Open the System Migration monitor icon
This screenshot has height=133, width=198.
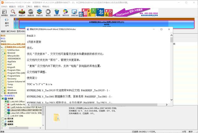(x=74, y=13)
